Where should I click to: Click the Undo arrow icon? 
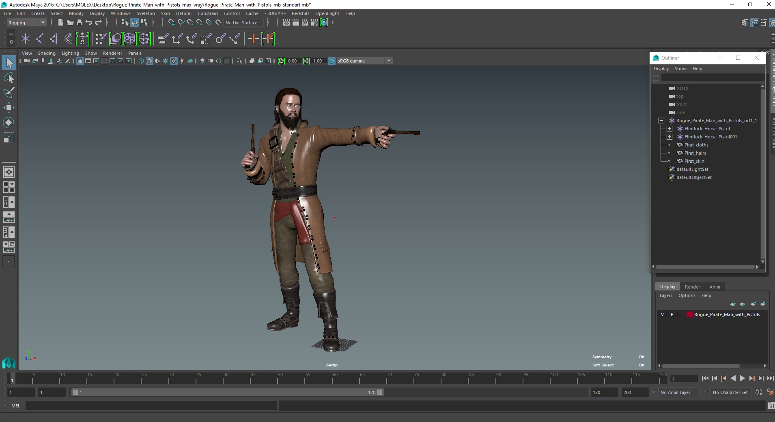tap(88, 23)
